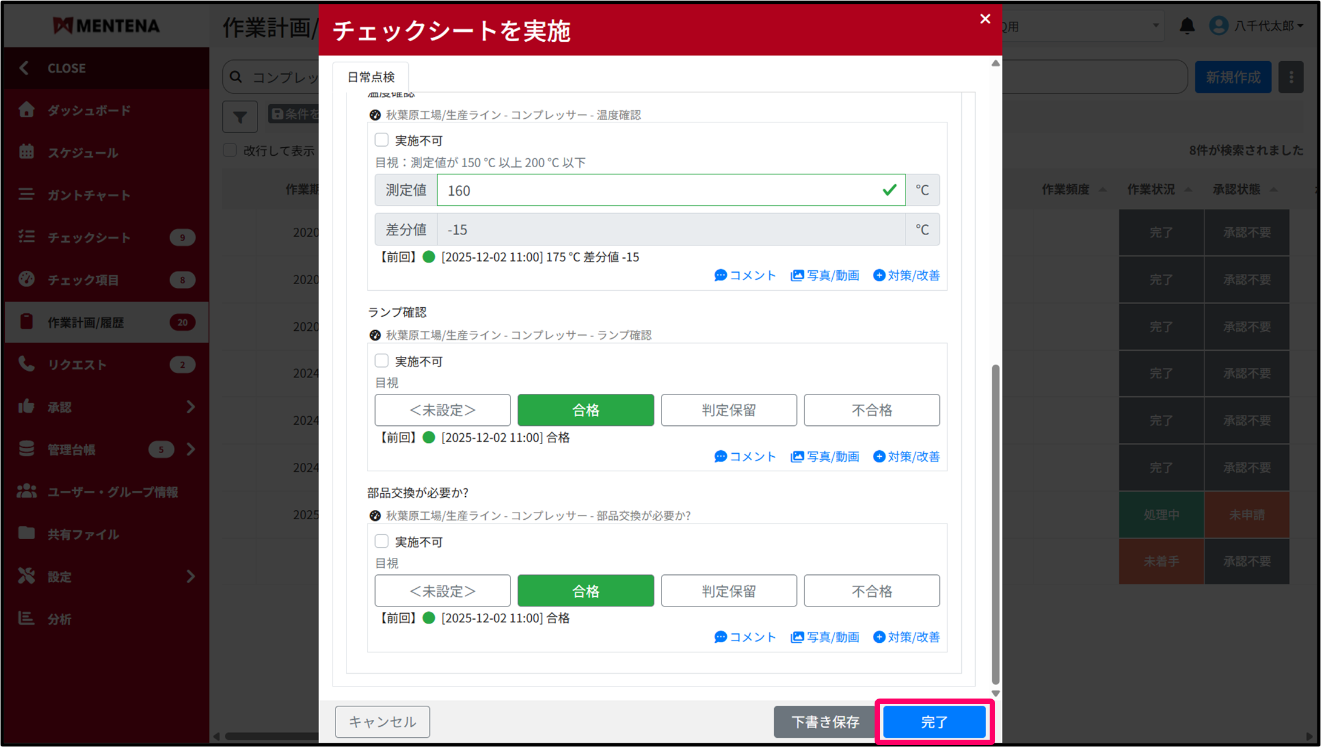Check 実施不可 for 部品交換が必要か
Viewport: 1321px width, 747px height.
(382, 541)
